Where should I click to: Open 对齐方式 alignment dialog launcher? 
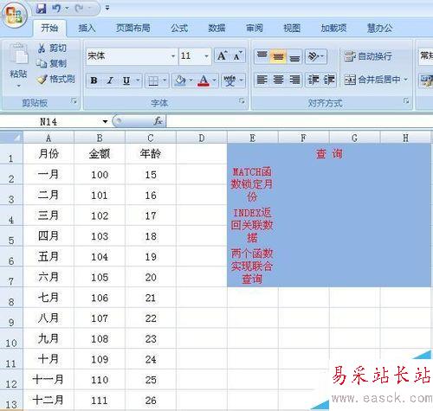[406, 101]
